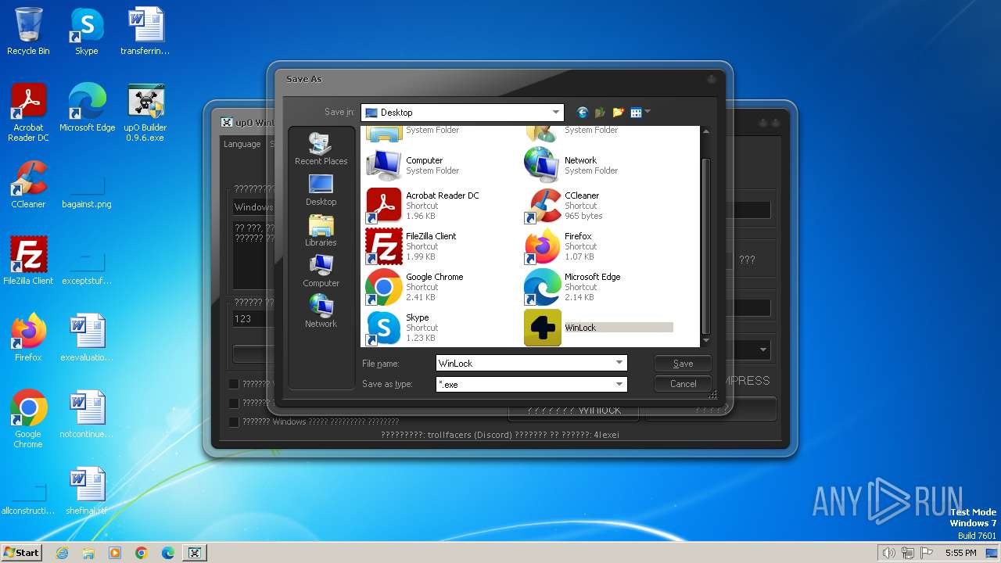Image resolution: width=1001 pixels, height=563 pixels.
Task: Click the clock showing 5:55 PM
Action: pos(960,553)
